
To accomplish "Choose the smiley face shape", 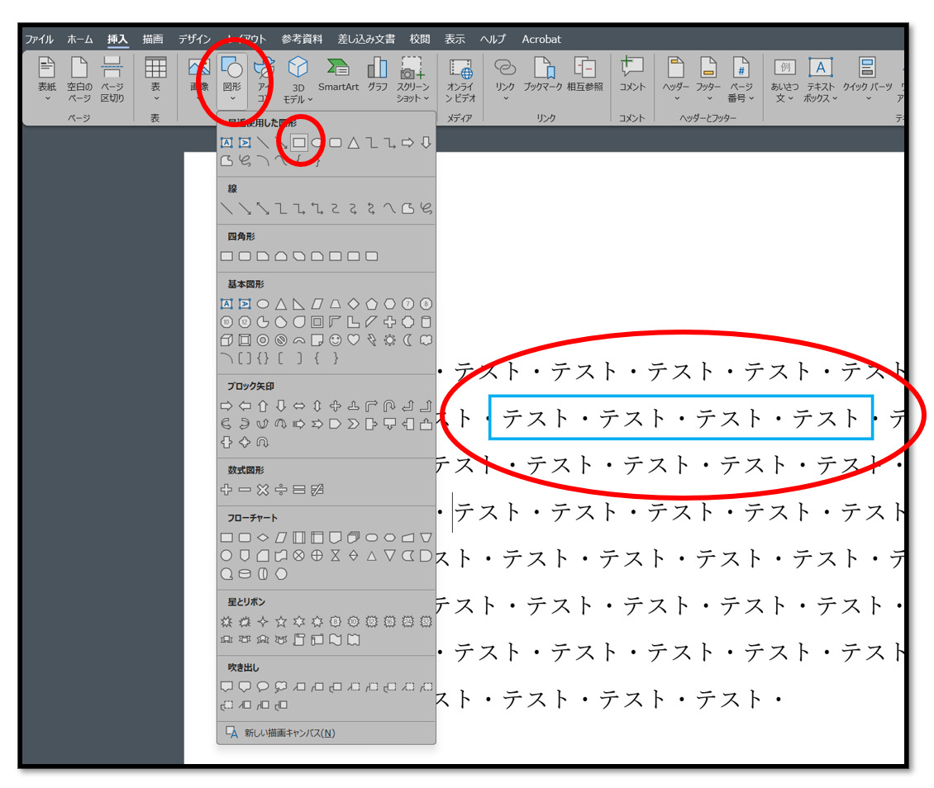I will [335, 339].
